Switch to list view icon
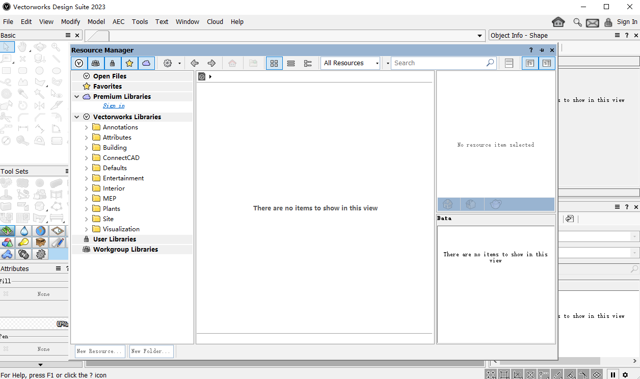This screenshot has width=640, height=379. (291, 63)
